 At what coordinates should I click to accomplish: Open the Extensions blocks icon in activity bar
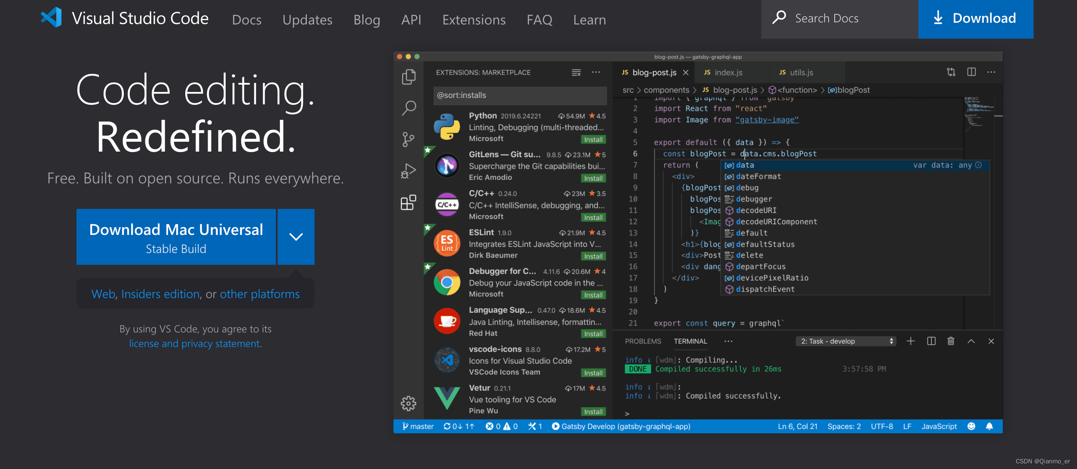[x=408, y=202]
